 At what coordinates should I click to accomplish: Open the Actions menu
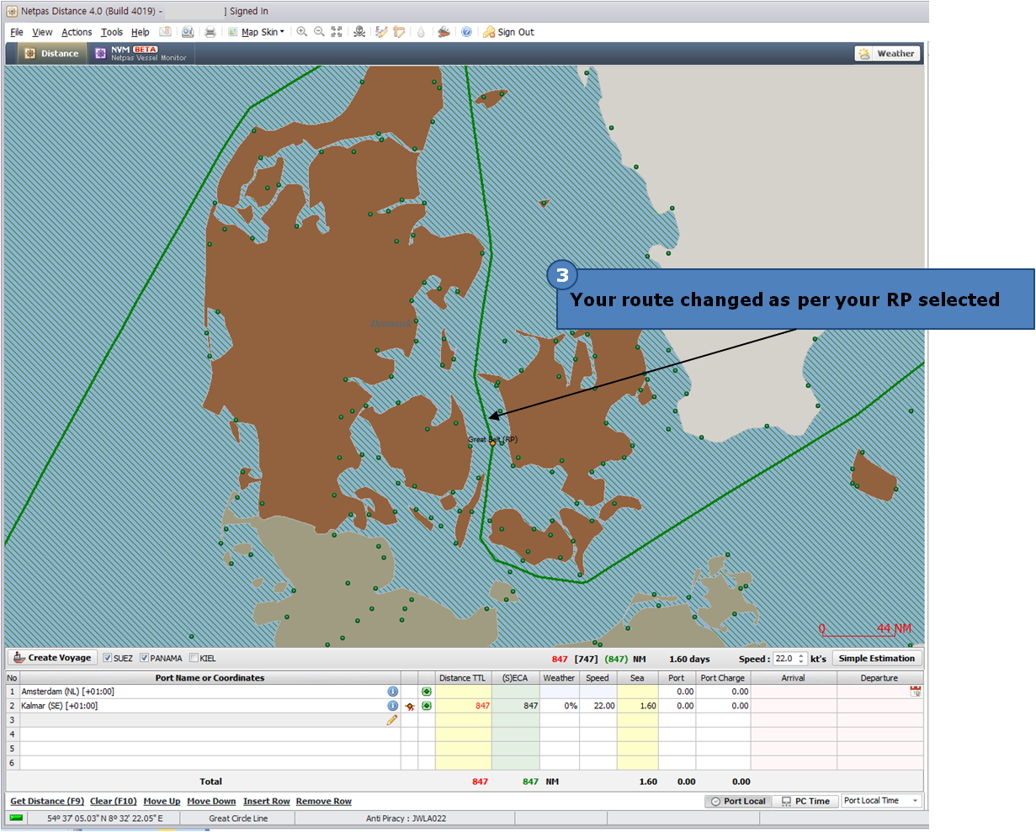pos(77,32)
